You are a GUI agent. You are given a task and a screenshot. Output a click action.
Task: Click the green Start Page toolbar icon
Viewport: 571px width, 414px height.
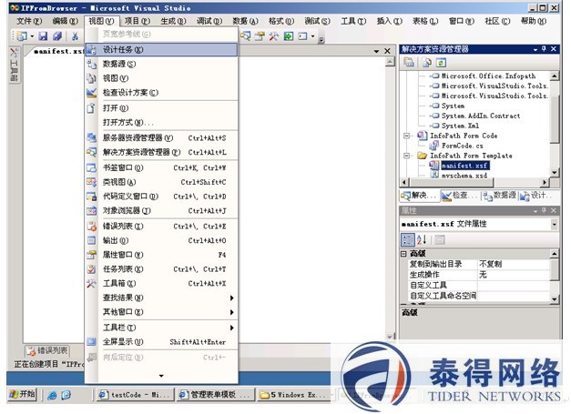pos(289,36)
